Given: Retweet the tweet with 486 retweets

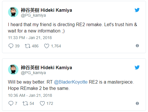Looking at the screenshot, I should 28,46.
